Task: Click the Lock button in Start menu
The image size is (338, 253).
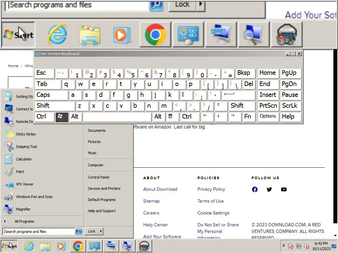Action: coord(92,231)
